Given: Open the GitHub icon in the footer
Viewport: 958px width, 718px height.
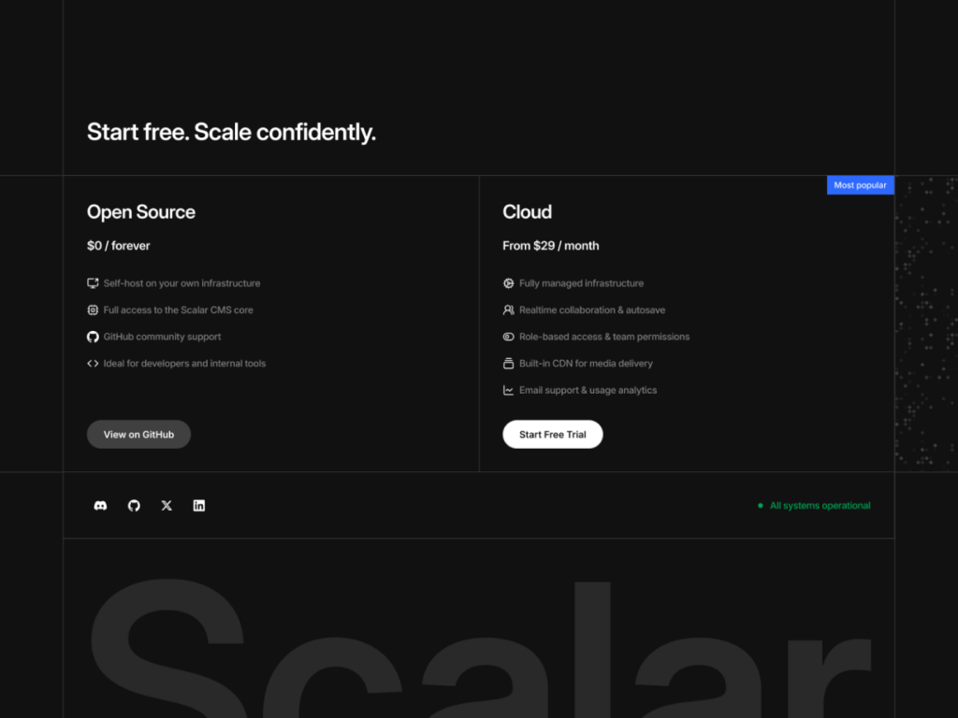Looking at the screenshot, I should pos(133,505).
